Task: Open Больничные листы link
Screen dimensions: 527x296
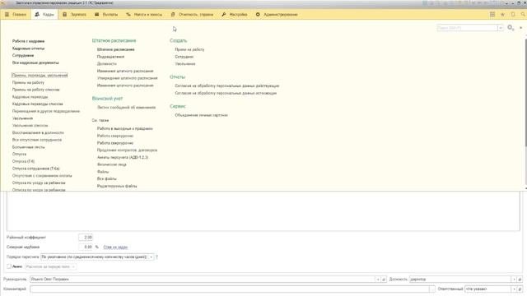Action: pos(28,147)
